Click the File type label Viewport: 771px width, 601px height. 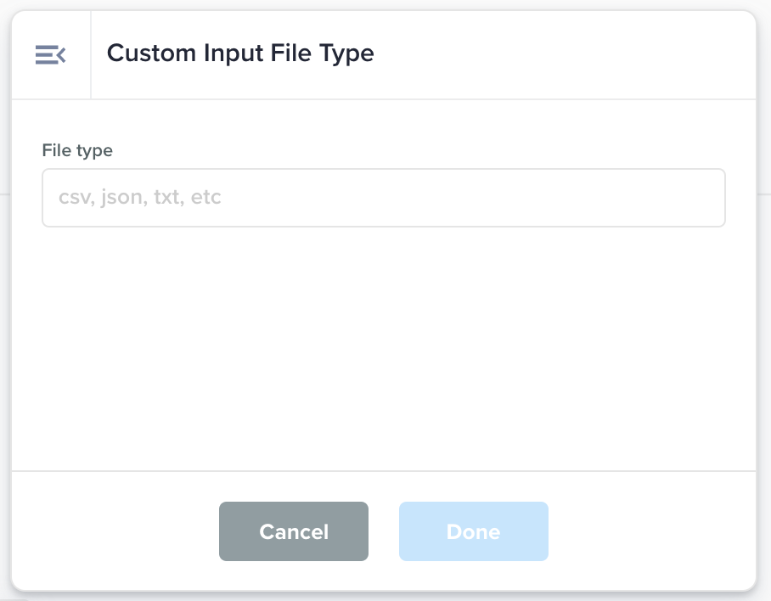[x=77, y=150]
